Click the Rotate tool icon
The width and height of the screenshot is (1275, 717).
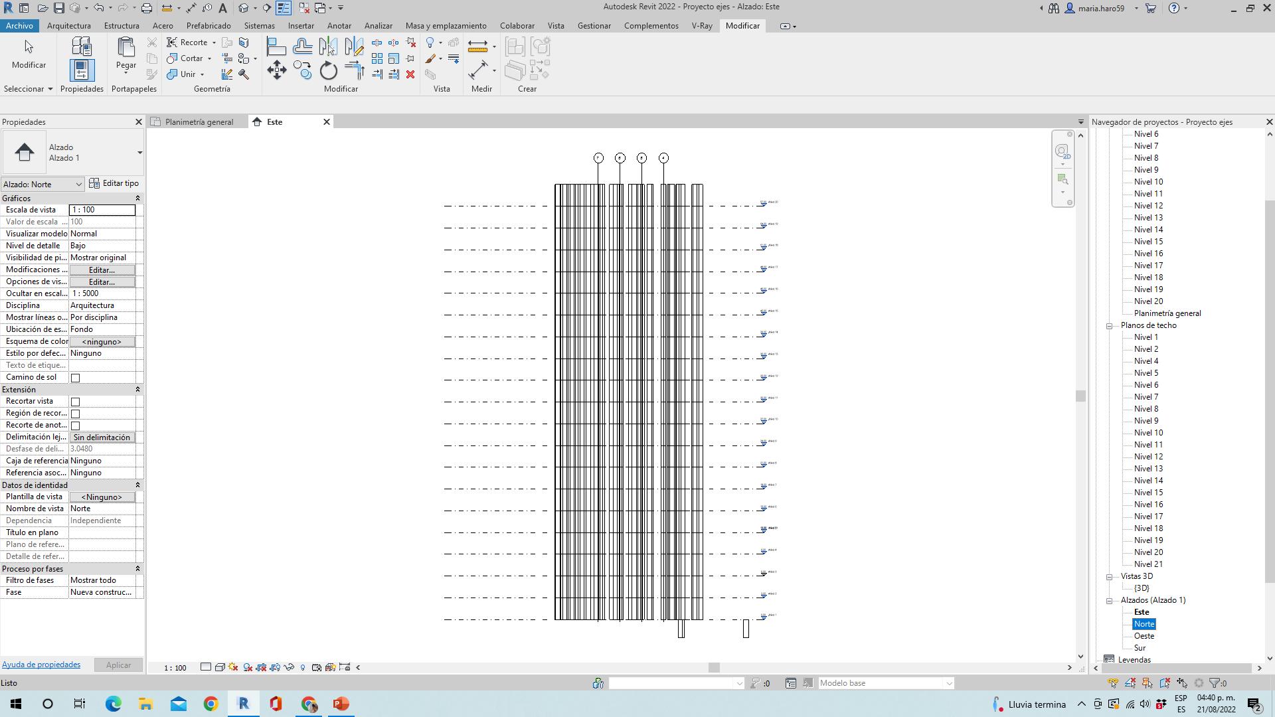[x=329, y=70]
